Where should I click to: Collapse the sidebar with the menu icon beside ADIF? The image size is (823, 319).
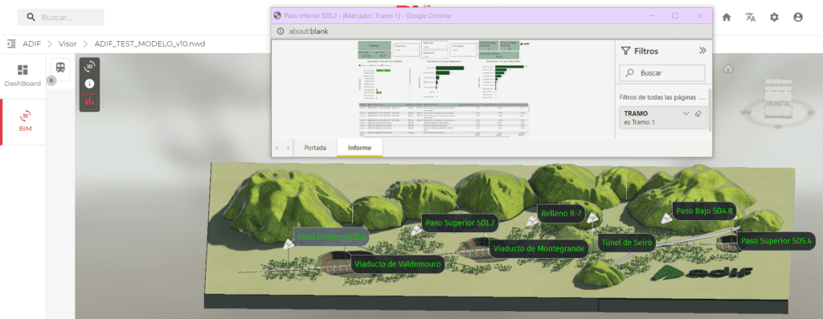click(11, 43)
